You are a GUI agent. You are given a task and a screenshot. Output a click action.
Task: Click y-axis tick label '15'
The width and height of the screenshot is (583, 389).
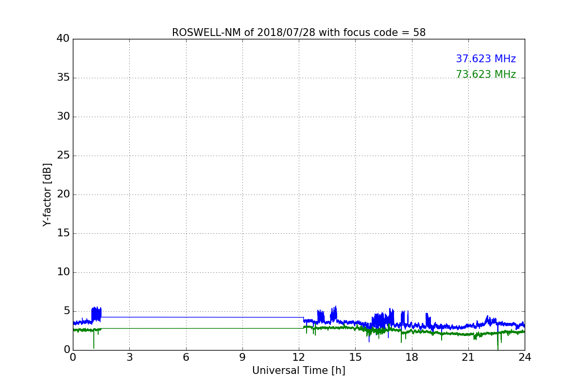click(x=63, y=233)
